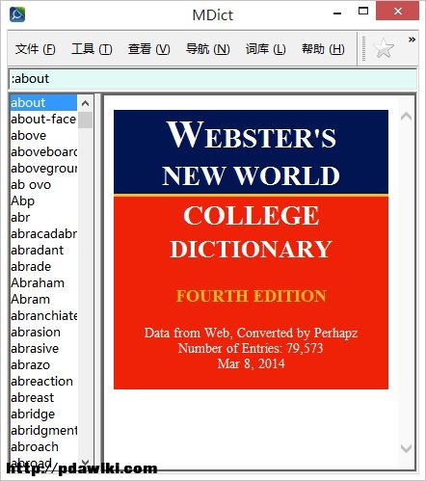
Task: Maximize the MDict window
Action: pyautogui.click(x=363, y=12)
